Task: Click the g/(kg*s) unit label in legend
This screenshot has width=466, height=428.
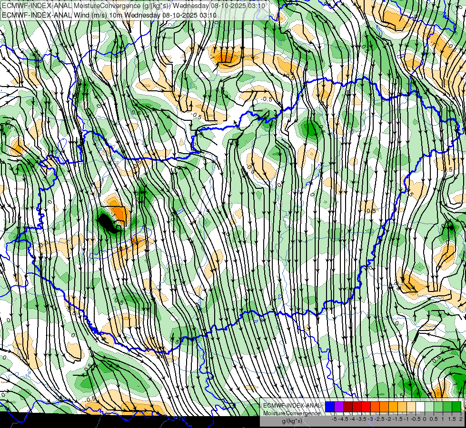Action: 291,421
